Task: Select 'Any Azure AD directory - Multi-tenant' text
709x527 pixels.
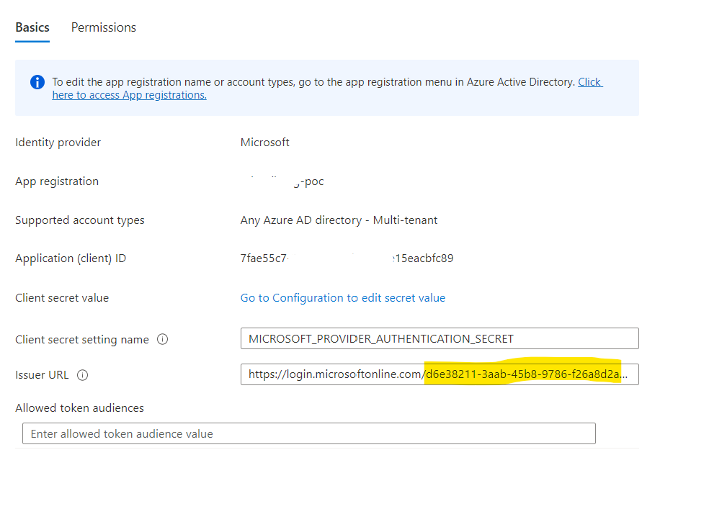Action: (339, 220)
